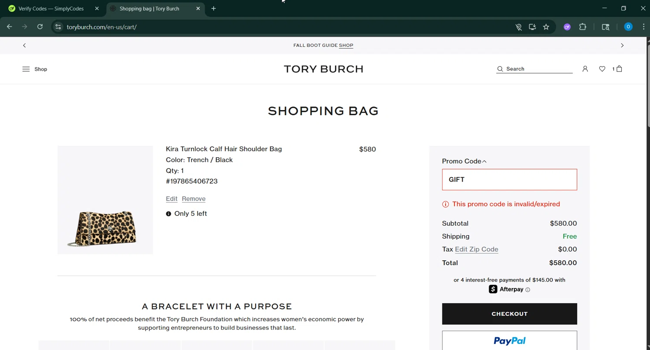Click location blocked icon in address bar
Image resolution: width=650 pixels, height=350 pixels.
pos(518,27)
